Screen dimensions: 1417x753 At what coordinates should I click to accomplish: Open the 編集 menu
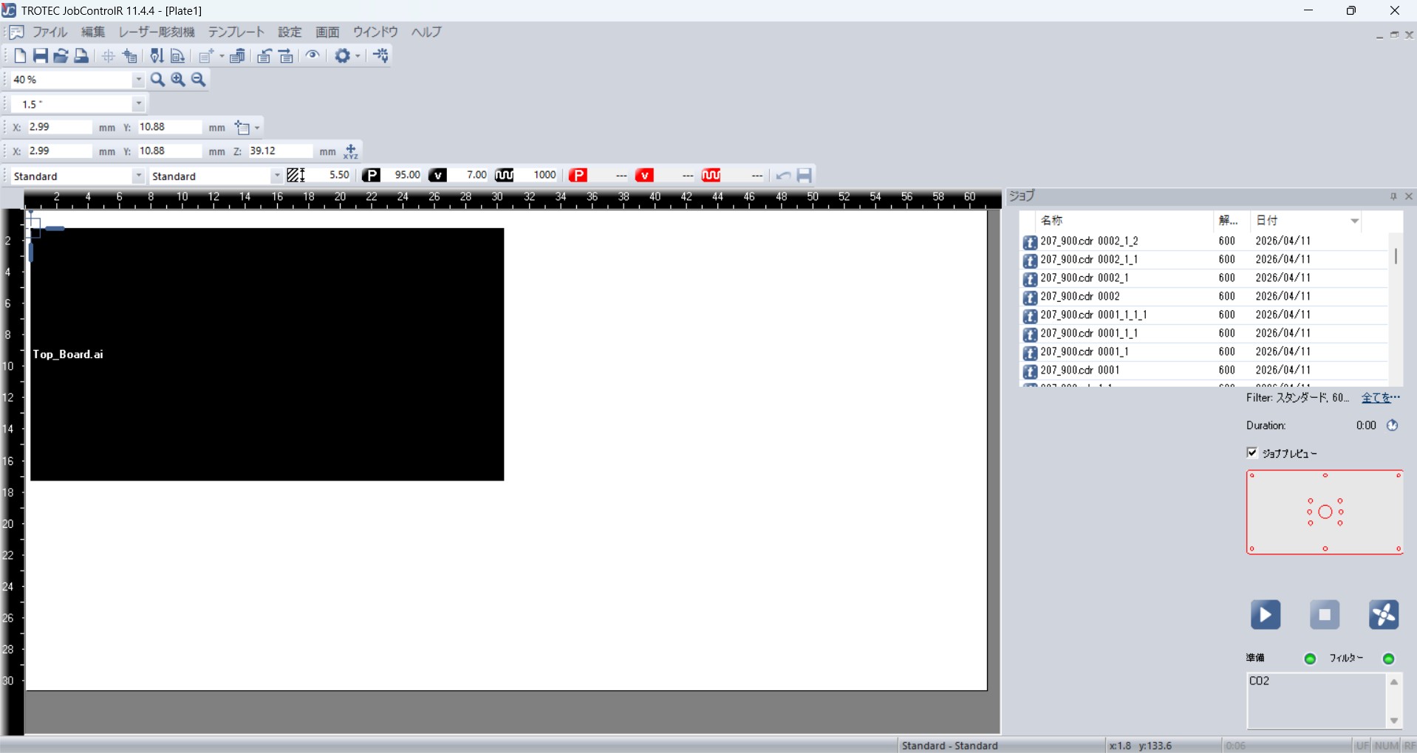click(x=93, y=32)
